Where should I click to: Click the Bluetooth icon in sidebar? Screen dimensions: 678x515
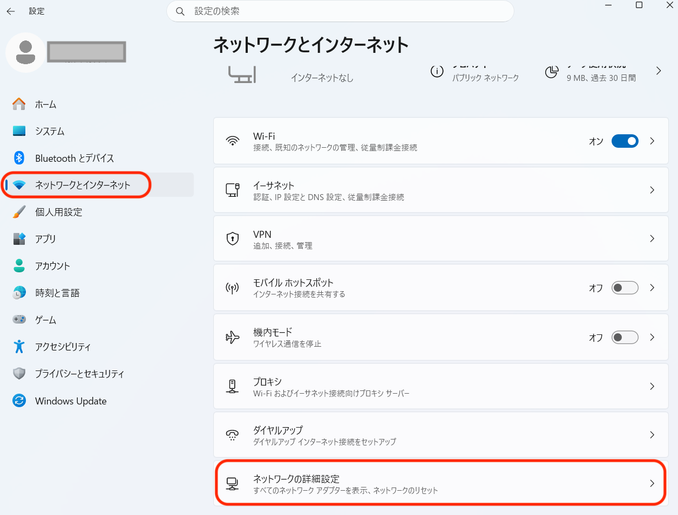tap(19, 158)
